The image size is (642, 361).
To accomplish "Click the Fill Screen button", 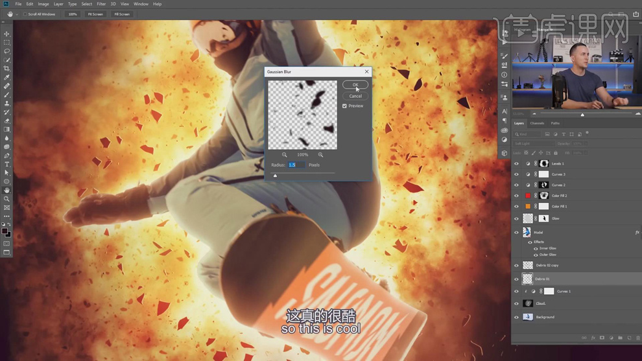I will coord(122,14).
